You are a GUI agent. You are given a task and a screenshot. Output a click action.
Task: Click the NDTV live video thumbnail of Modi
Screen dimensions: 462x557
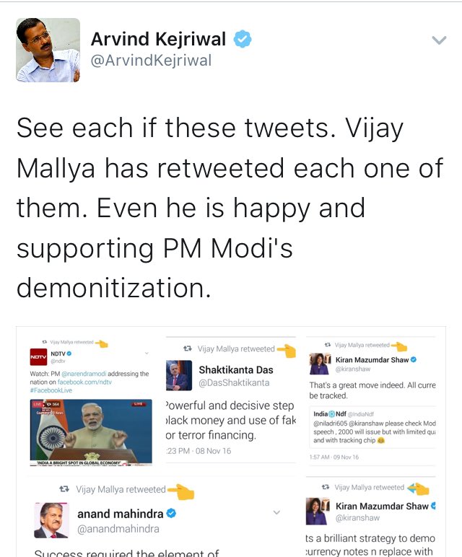(x=91, y=432)
